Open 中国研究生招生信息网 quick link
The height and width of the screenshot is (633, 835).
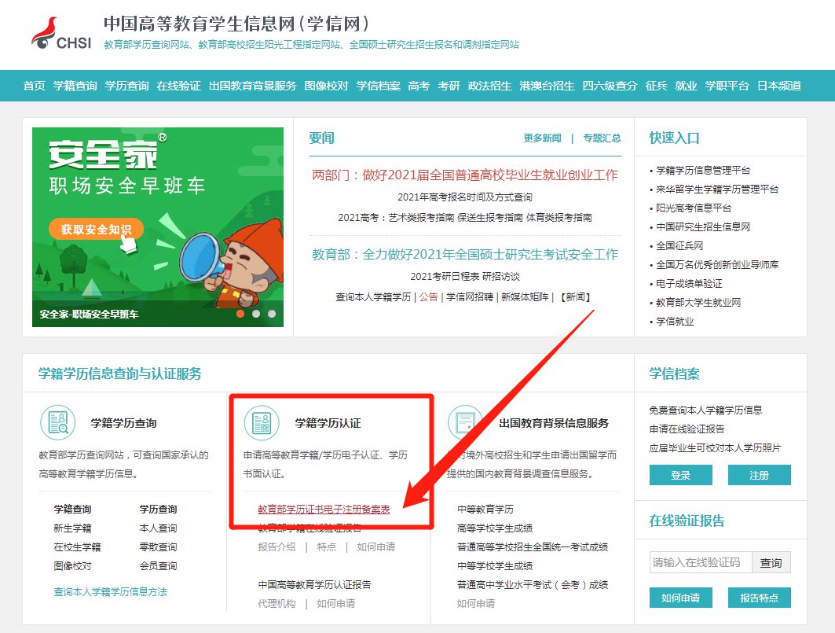point(703,227)
